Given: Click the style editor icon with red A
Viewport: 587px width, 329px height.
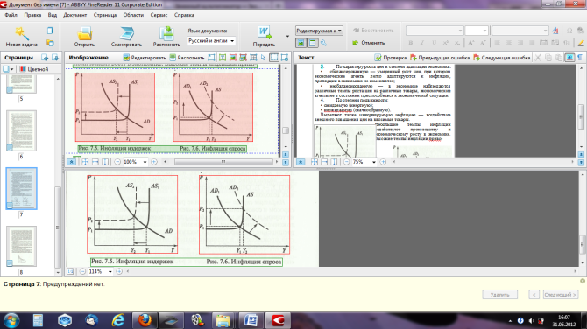Looking at the screenshot, I should point(555,31).
